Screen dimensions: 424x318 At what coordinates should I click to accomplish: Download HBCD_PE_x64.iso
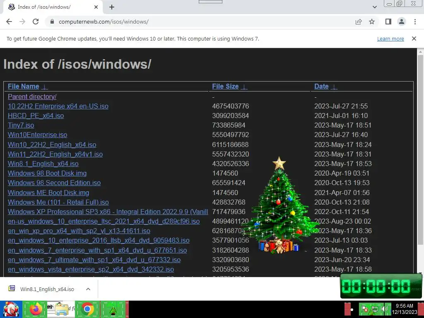coord(36,116)
